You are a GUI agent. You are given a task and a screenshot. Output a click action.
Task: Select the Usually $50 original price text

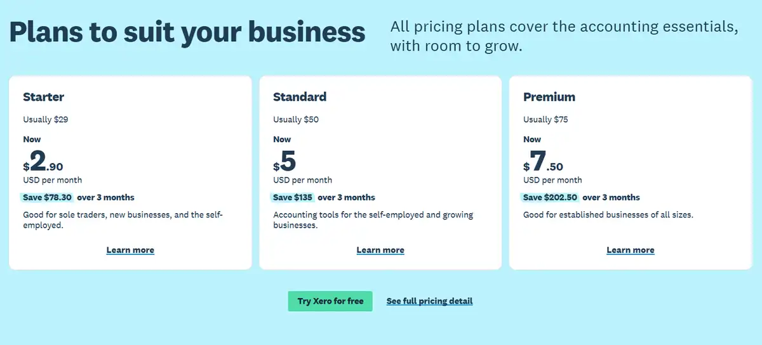[296, 119]
